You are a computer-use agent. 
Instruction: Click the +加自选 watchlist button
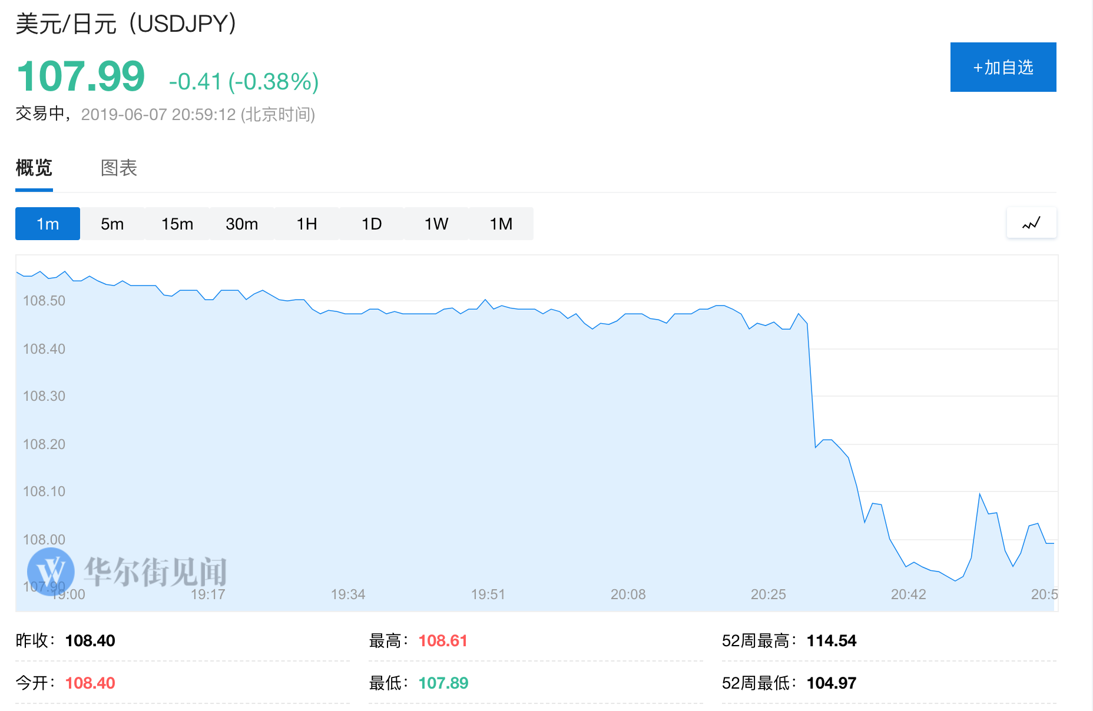[x=1003, y=67]
